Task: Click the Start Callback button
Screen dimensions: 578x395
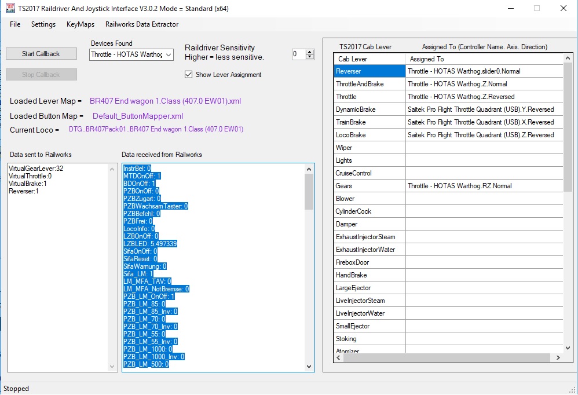Action: pyautogui.click(x=41, y=54)
